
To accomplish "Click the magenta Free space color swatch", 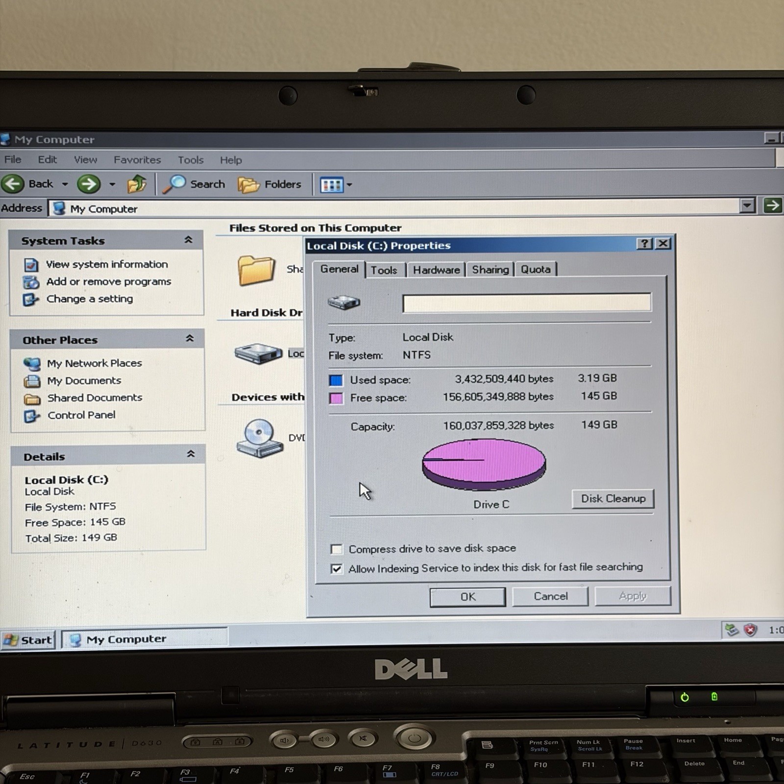I will (336, 398).
